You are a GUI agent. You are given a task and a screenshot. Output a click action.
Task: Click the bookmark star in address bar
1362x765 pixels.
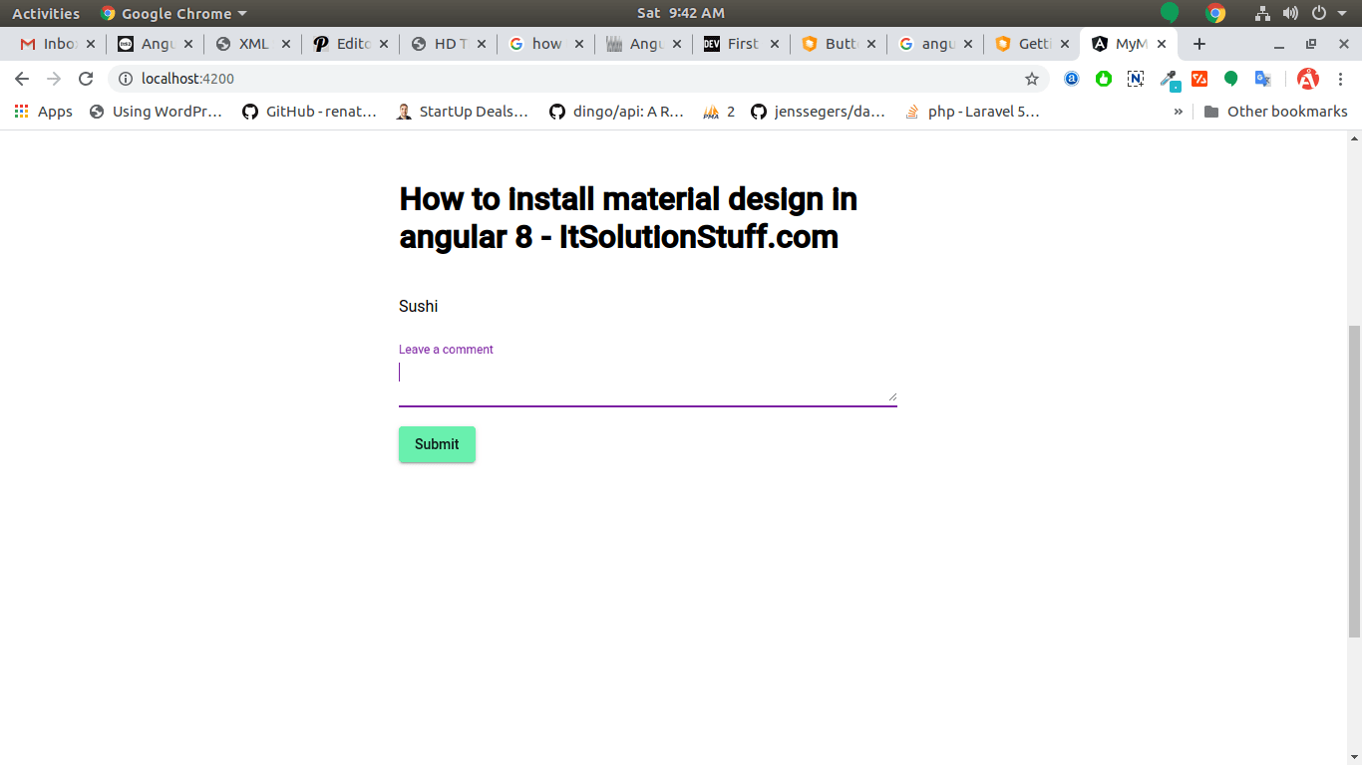coord(1032,79)
